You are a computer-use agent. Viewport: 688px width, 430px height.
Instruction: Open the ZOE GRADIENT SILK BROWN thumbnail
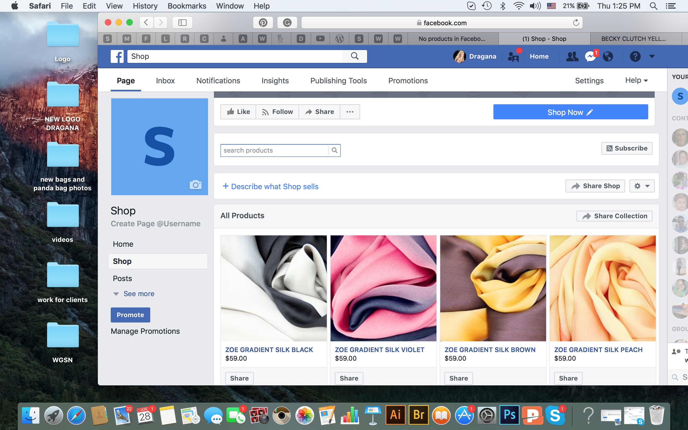493,288
